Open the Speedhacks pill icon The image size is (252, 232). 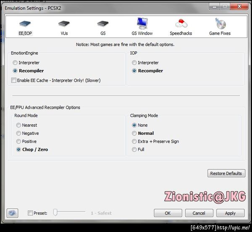[x=181, y=23]
